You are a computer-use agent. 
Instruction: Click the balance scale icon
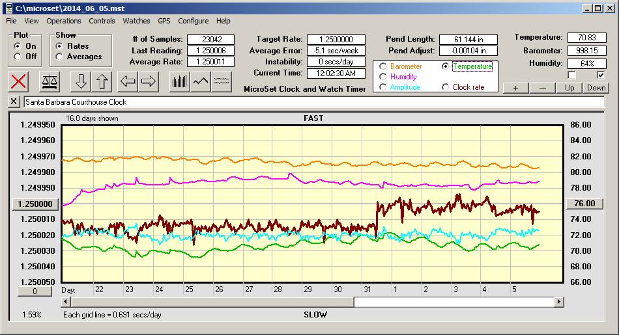coord(49,81)
